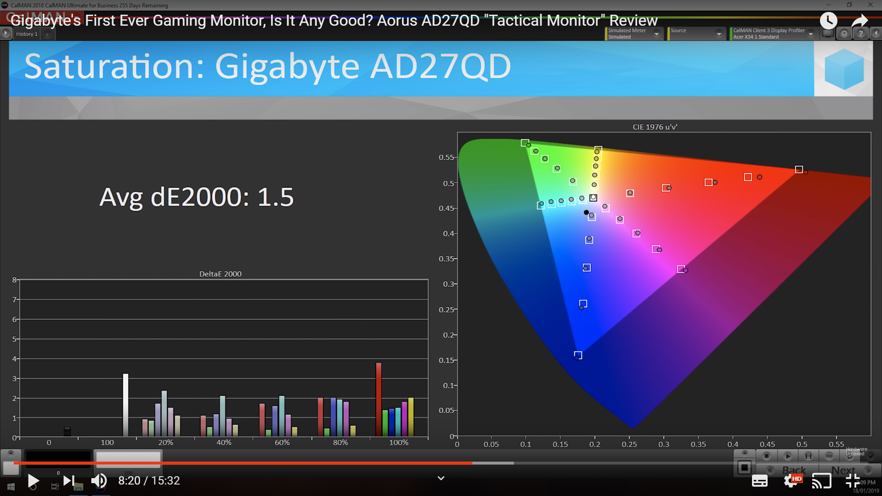Click the 80% axis label
This screenshot has width=882, height=496.
point(340,442)
